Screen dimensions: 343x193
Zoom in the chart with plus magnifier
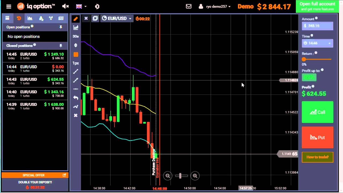[x=195, y=176]
